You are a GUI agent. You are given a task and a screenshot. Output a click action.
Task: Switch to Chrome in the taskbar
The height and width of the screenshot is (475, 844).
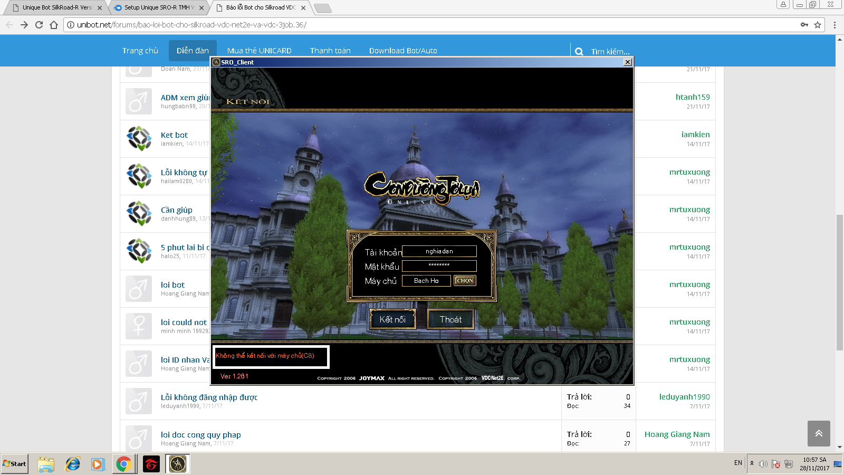point(124,464)
